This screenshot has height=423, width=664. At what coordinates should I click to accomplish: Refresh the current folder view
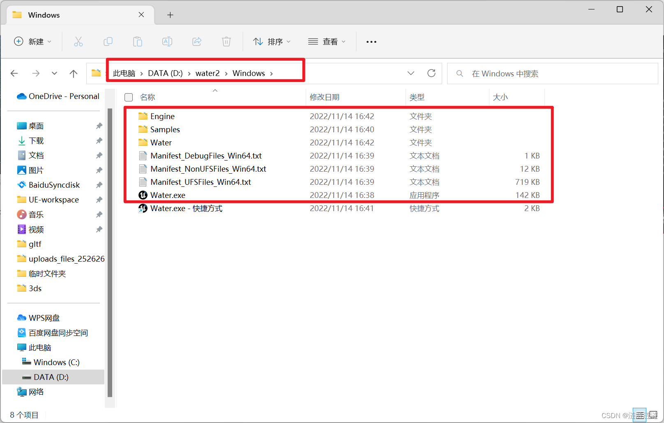tap(431, 73)
